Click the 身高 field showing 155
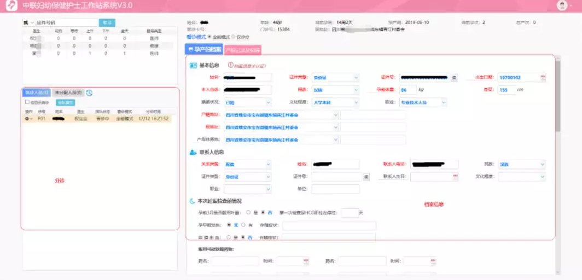This screenshot has width=582, height=280. click(507, 90)
